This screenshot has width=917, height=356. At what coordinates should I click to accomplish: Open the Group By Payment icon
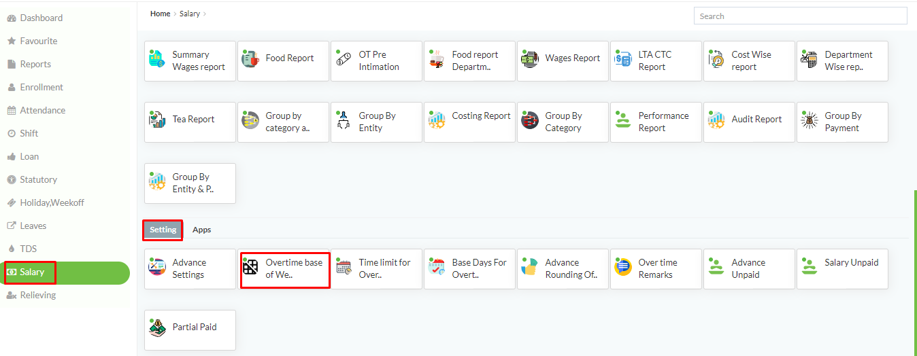tap(810, 121)
